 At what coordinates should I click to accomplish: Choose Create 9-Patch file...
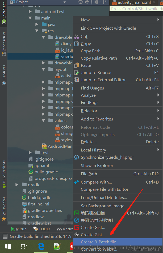[118, 242]
